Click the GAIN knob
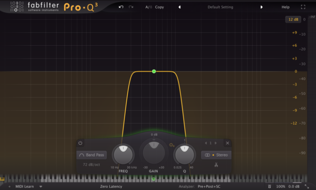316x190 pixels. coord(154,152)
